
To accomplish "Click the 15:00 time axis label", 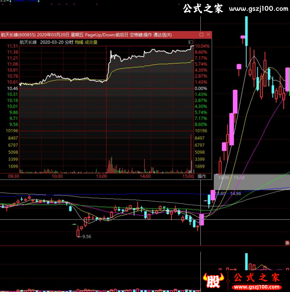I will coord(188,176).
